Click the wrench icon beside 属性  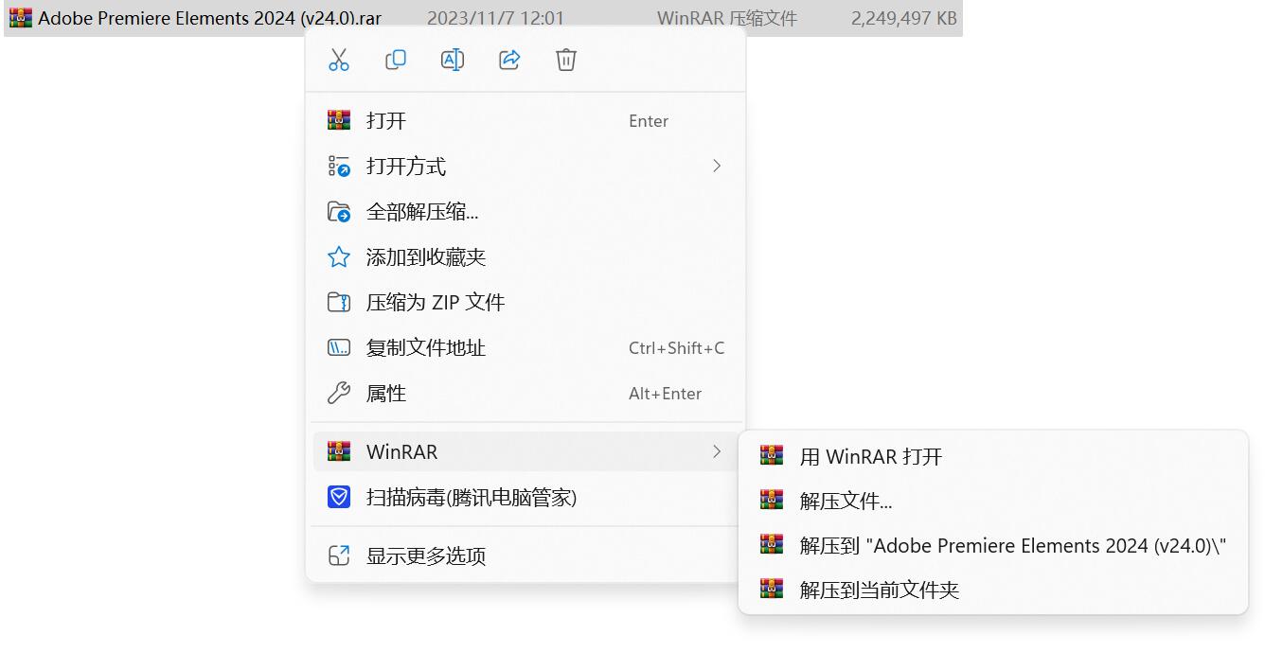click(339, 393)
